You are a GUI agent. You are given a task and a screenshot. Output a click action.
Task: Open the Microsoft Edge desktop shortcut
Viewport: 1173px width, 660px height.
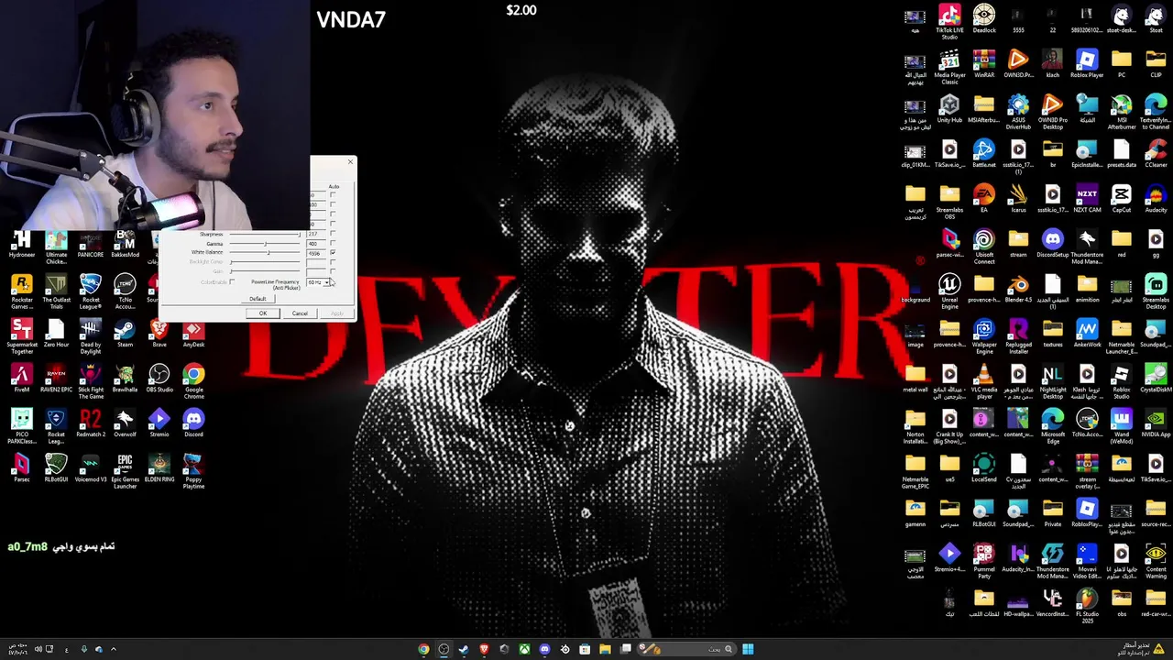coord(1053,425)
